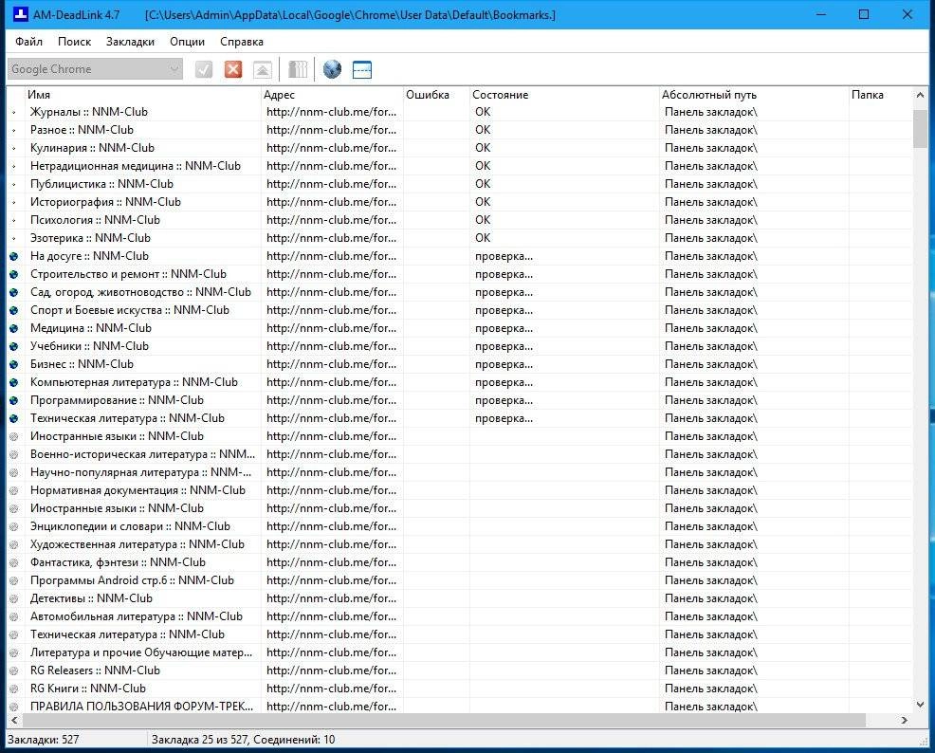Click the grayed-out check bookmarks checkmark icon
Image resolution: width=935 pixels, height=753 pixels.
pyautogui.click(x=203, y=70)
